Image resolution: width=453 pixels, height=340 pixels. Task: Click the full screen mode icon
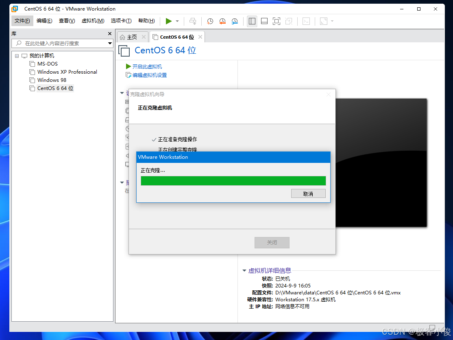277,21
